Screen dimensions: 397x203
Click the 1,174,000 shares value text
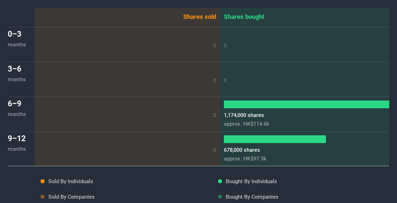click(x=244, y=115)
